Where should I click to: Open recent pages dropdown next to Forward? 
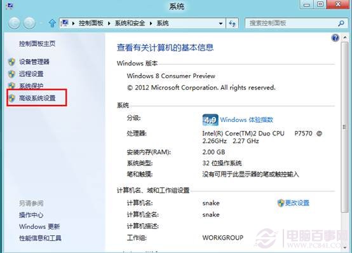point(41,23)
